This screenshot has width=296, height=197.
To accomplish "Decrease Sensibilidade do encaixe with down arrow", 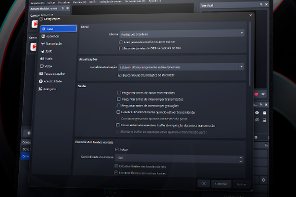I will 241,162.
